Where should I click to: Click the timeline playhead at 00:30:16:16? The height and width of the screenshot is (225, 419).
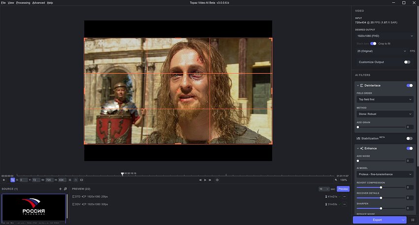point(122,174)
